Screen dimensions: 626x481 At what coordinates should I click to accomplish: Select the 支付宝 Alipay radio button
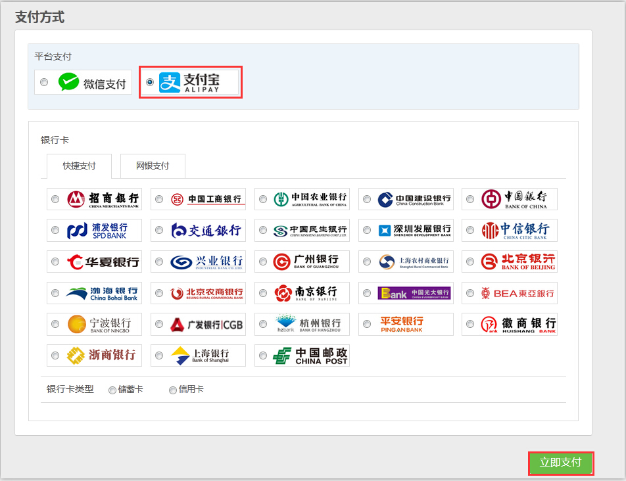150,82
